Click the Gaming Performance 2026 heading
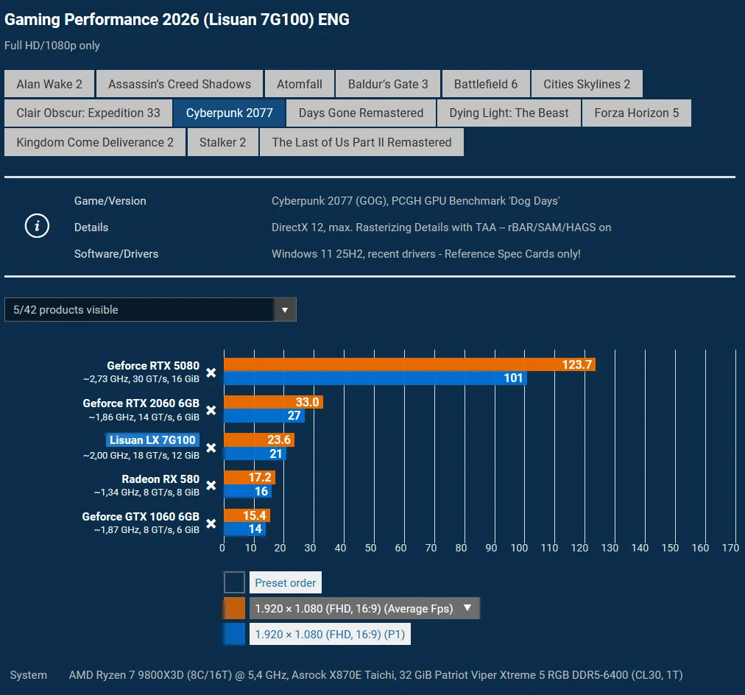This screenshot has height=695, width=745. [x=177, y=19]
